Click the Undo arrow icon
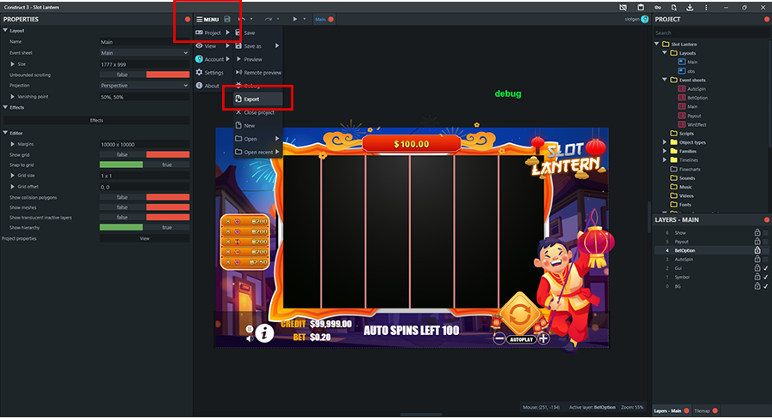 (x=242, y=19)
